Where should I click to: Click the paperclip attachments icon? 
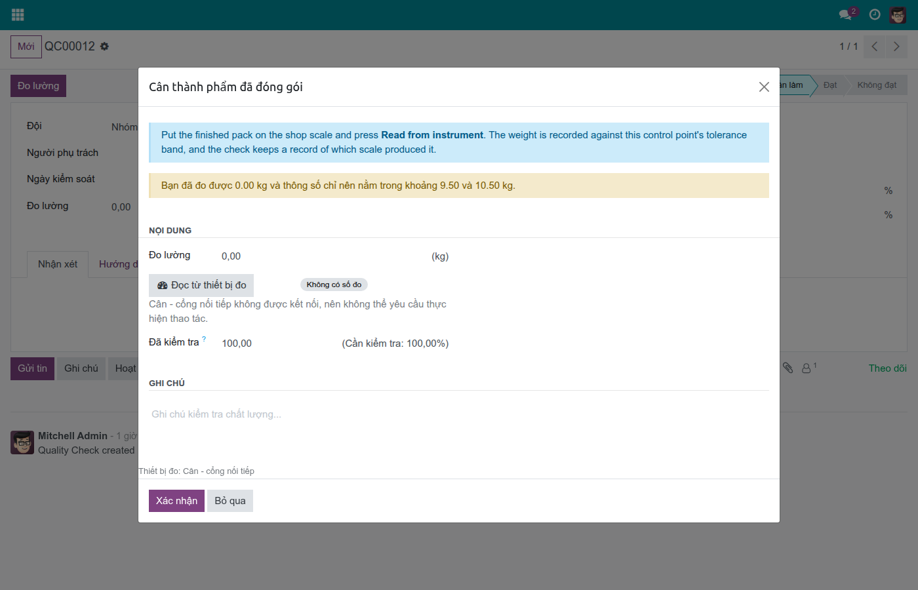tap(788, 368)
